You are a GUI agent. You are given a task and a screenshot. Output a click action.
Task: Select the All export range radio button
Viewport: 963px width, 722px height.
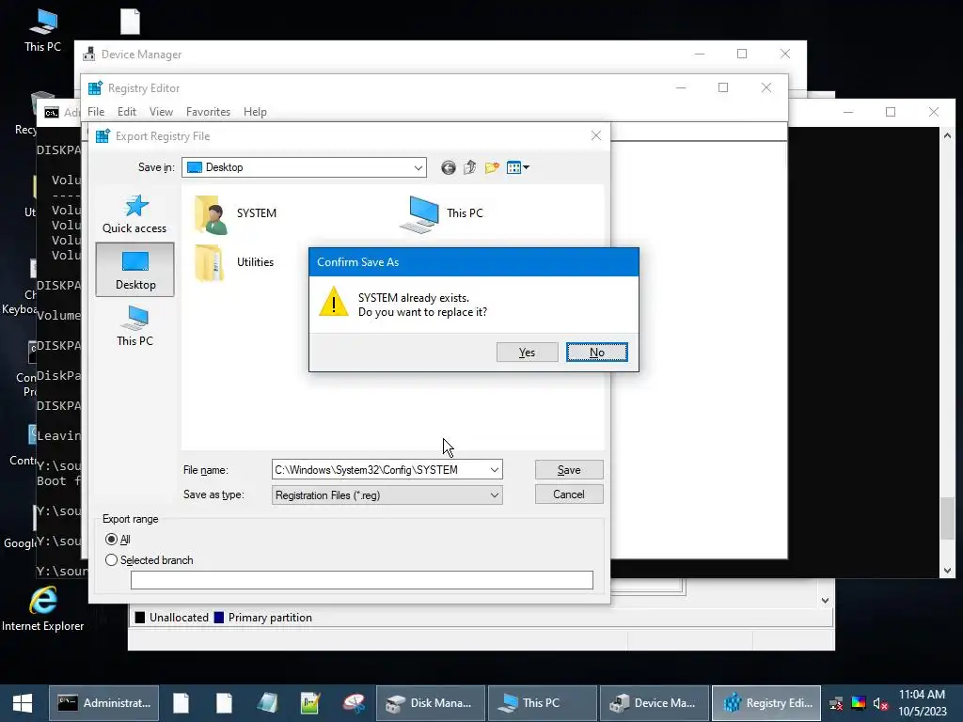[x=111, y=540]
